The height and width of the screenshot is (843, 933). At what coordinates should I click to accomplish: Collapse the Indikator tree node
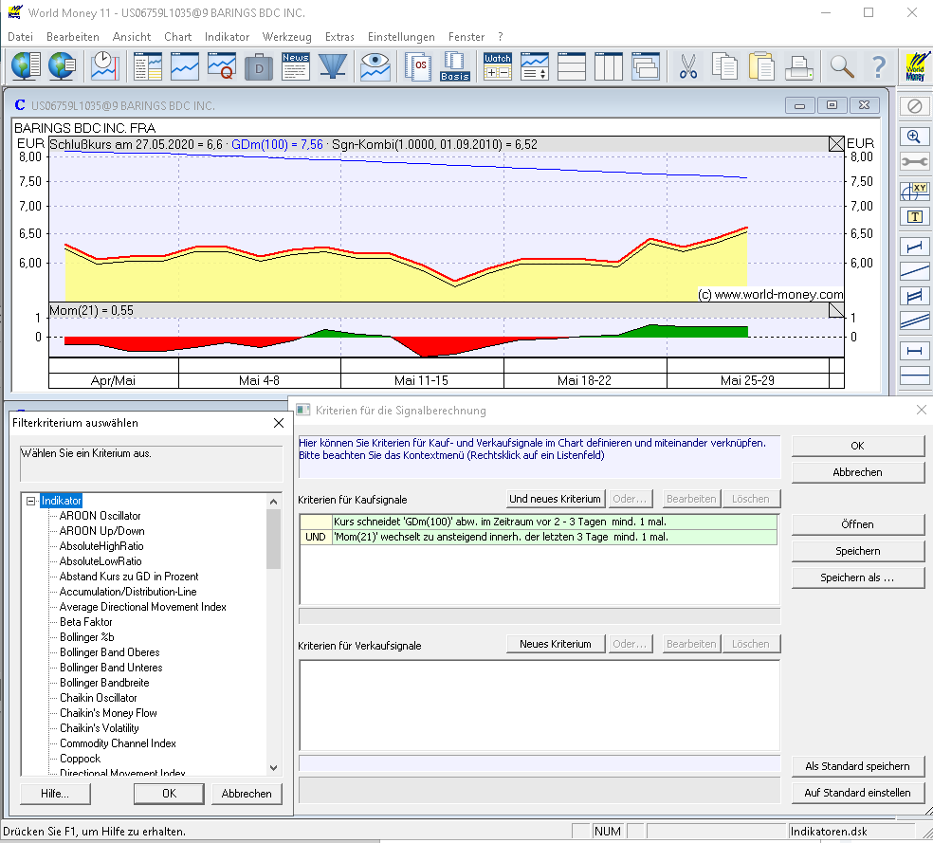click(x=31, y=501)
